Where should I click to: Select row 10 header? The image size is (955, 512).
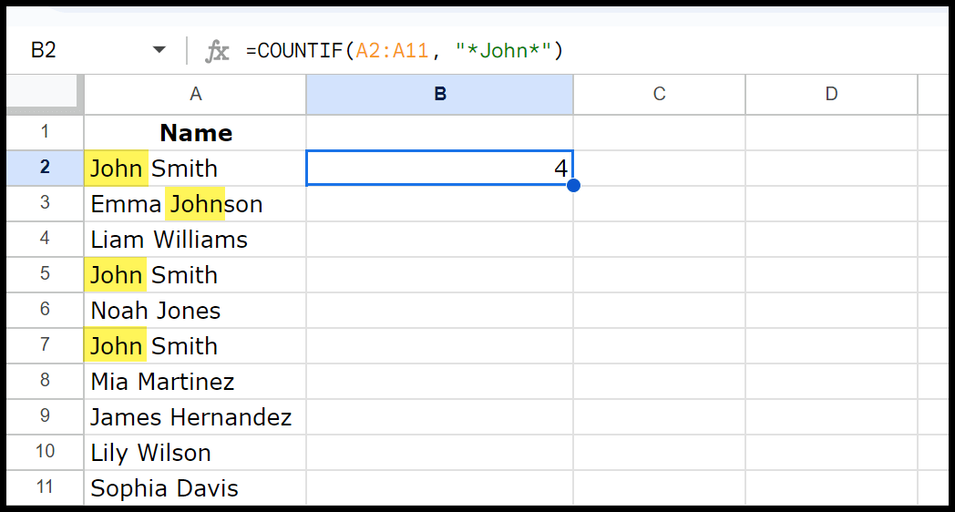45,452
